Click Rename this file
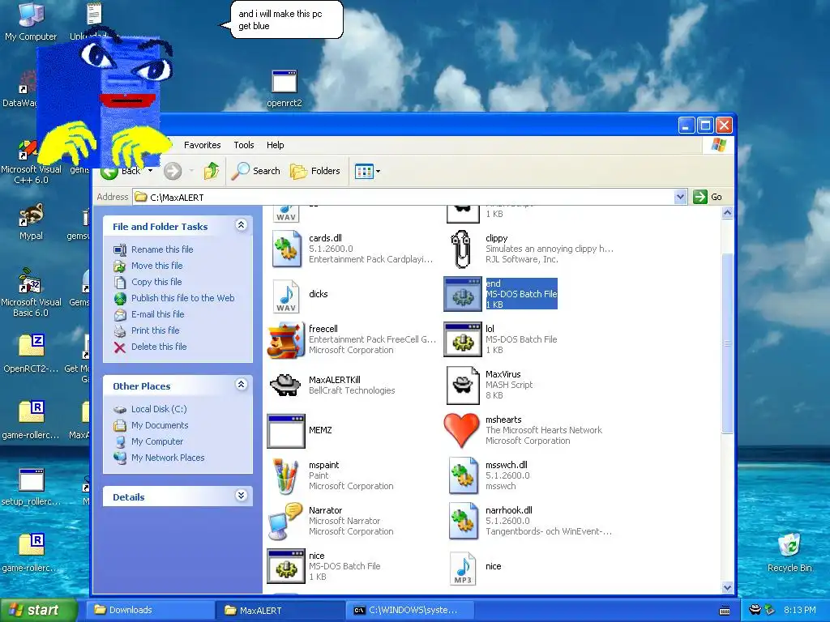This screenshot has height=622, width=830. pos(162,249)
